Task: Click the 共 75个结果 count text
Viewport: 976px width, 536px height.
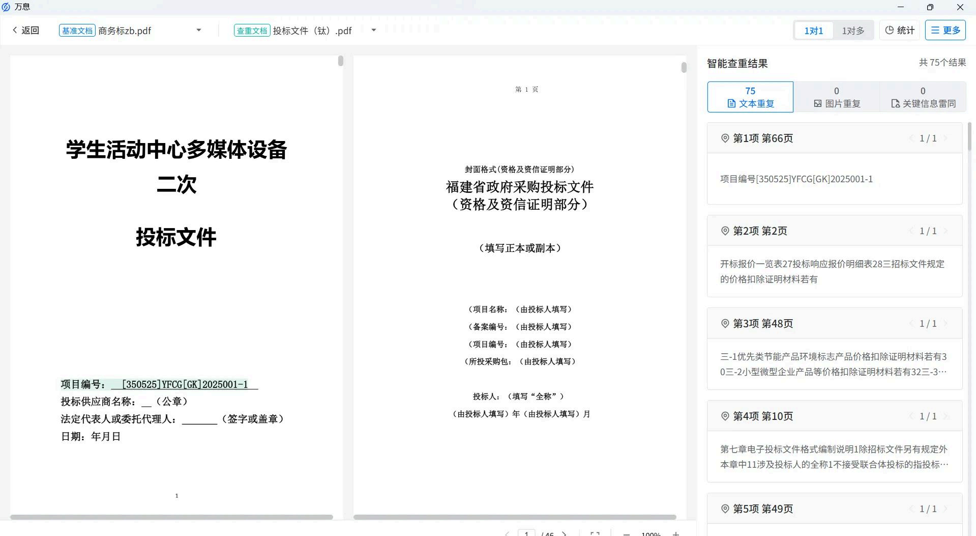Action: [942, 63]
